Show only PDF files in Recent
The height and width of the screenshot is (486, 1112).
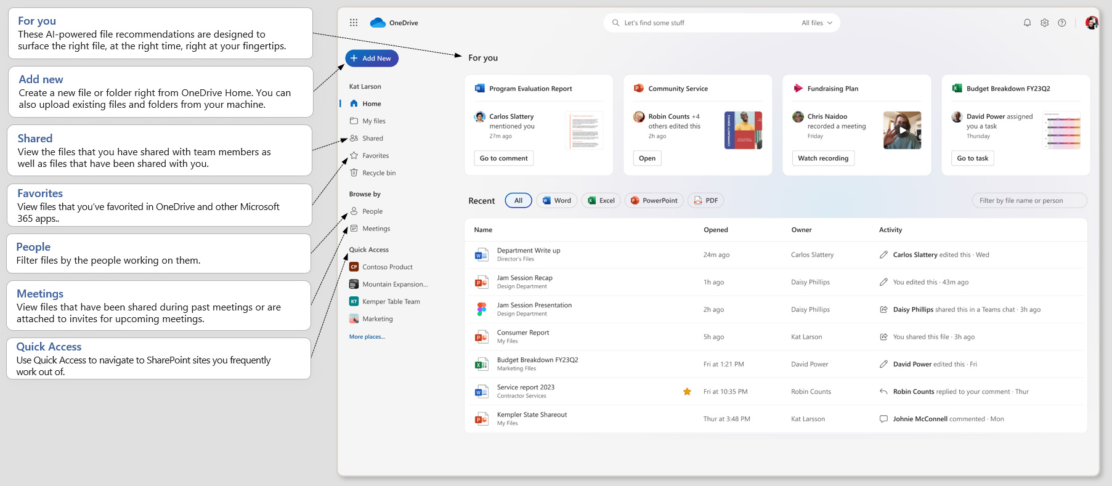(705, 201)
